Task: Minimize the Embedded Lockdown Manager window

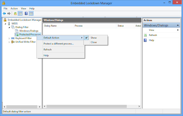Action: [x=164, y=3]
